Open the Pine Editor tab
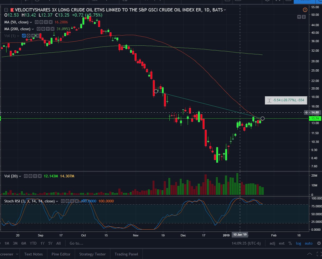Screen dimensions: 322x259 61,254
